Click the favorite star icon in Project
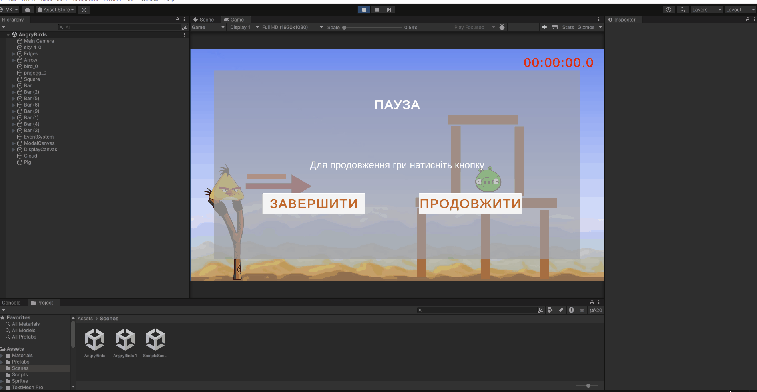This screenshot has height=392, width=757. pos(582,310)
